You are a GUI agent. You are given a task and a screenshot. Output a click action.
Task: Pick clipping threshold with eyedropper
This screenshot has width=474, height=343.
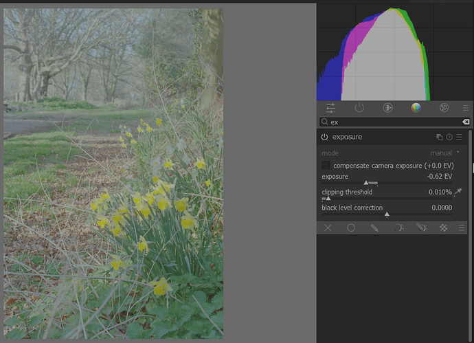click(x=458, y=192)
